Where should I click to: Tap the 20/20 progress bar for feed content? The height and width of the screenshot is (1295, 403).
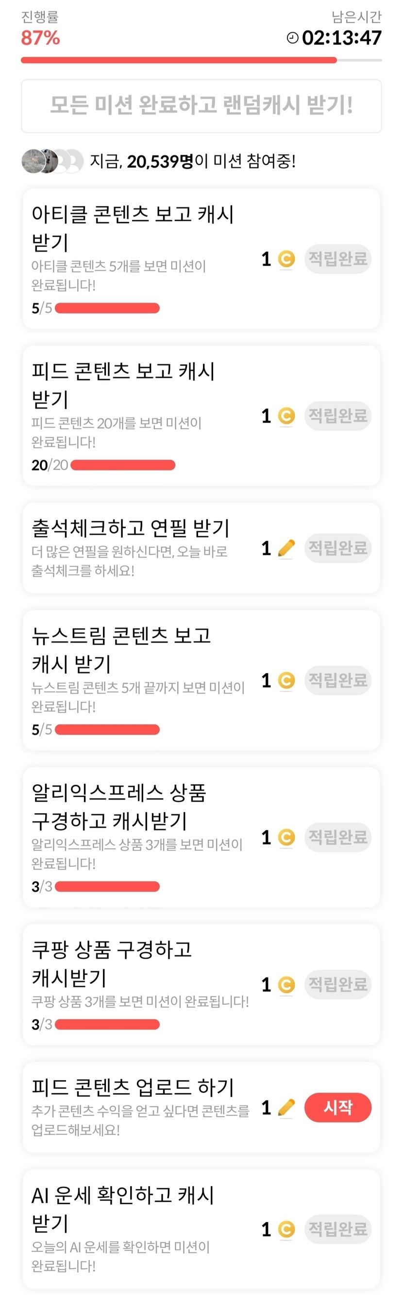pyautogui.click(x=122, y=465)
